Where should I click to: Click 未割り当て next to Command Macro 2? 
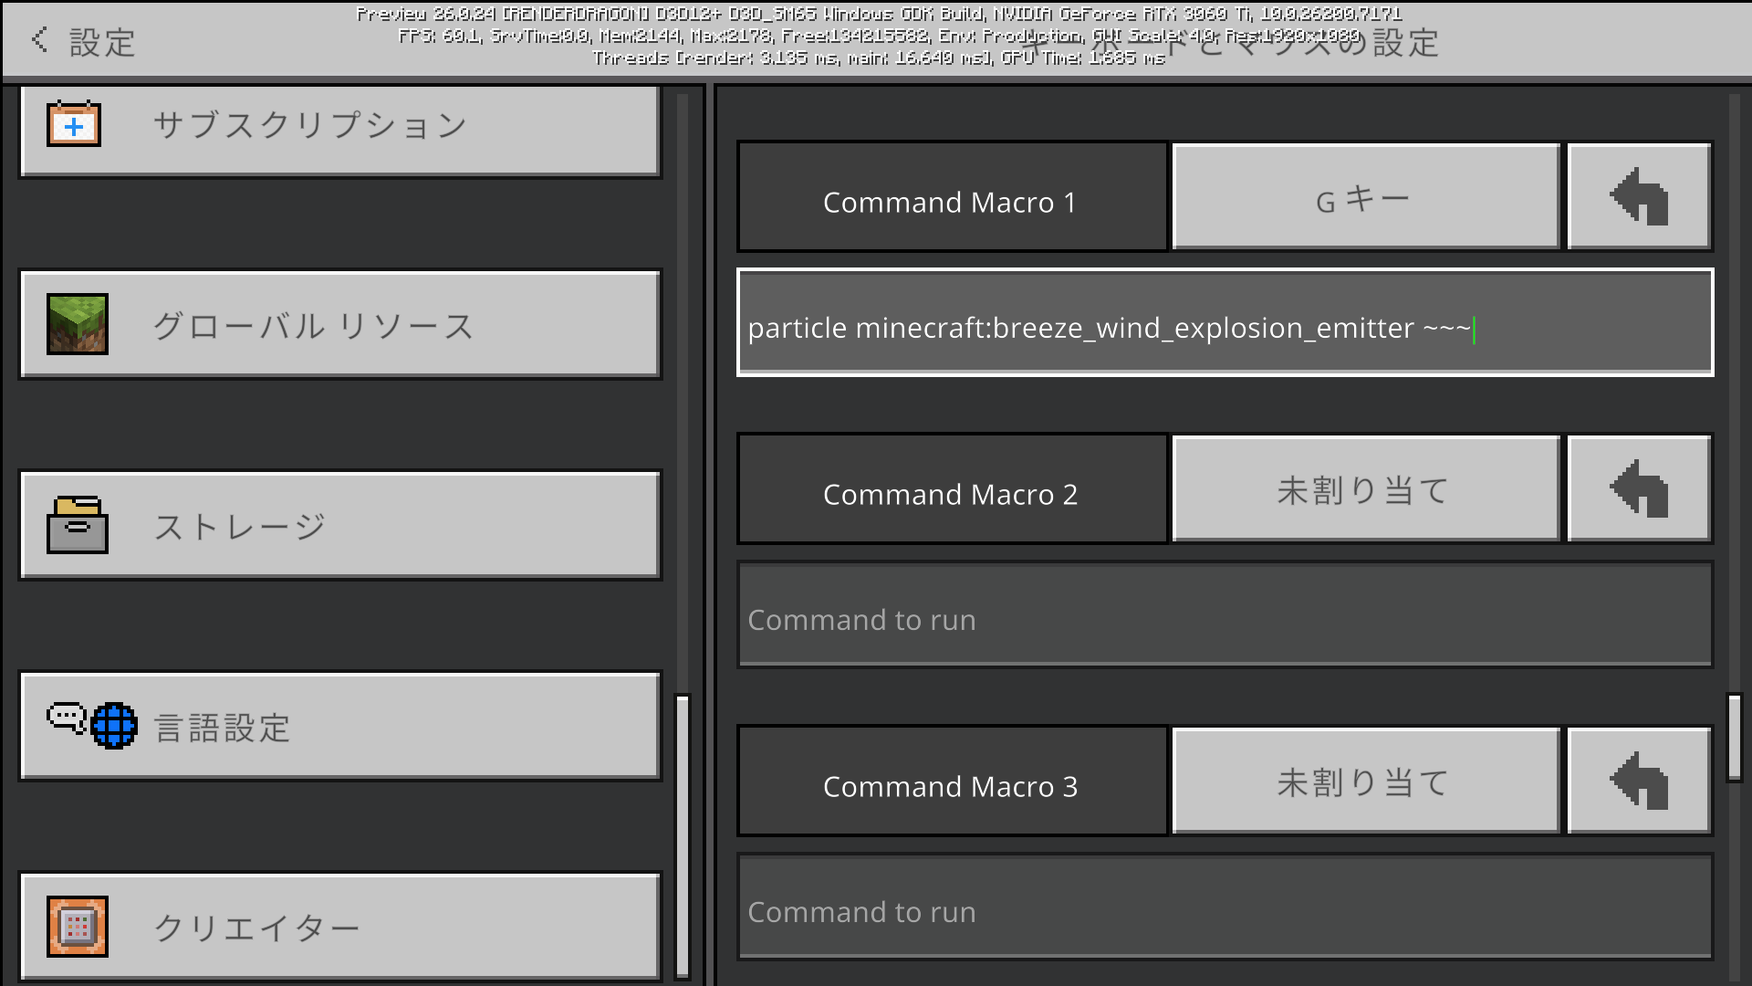(x=1364, y=488)
